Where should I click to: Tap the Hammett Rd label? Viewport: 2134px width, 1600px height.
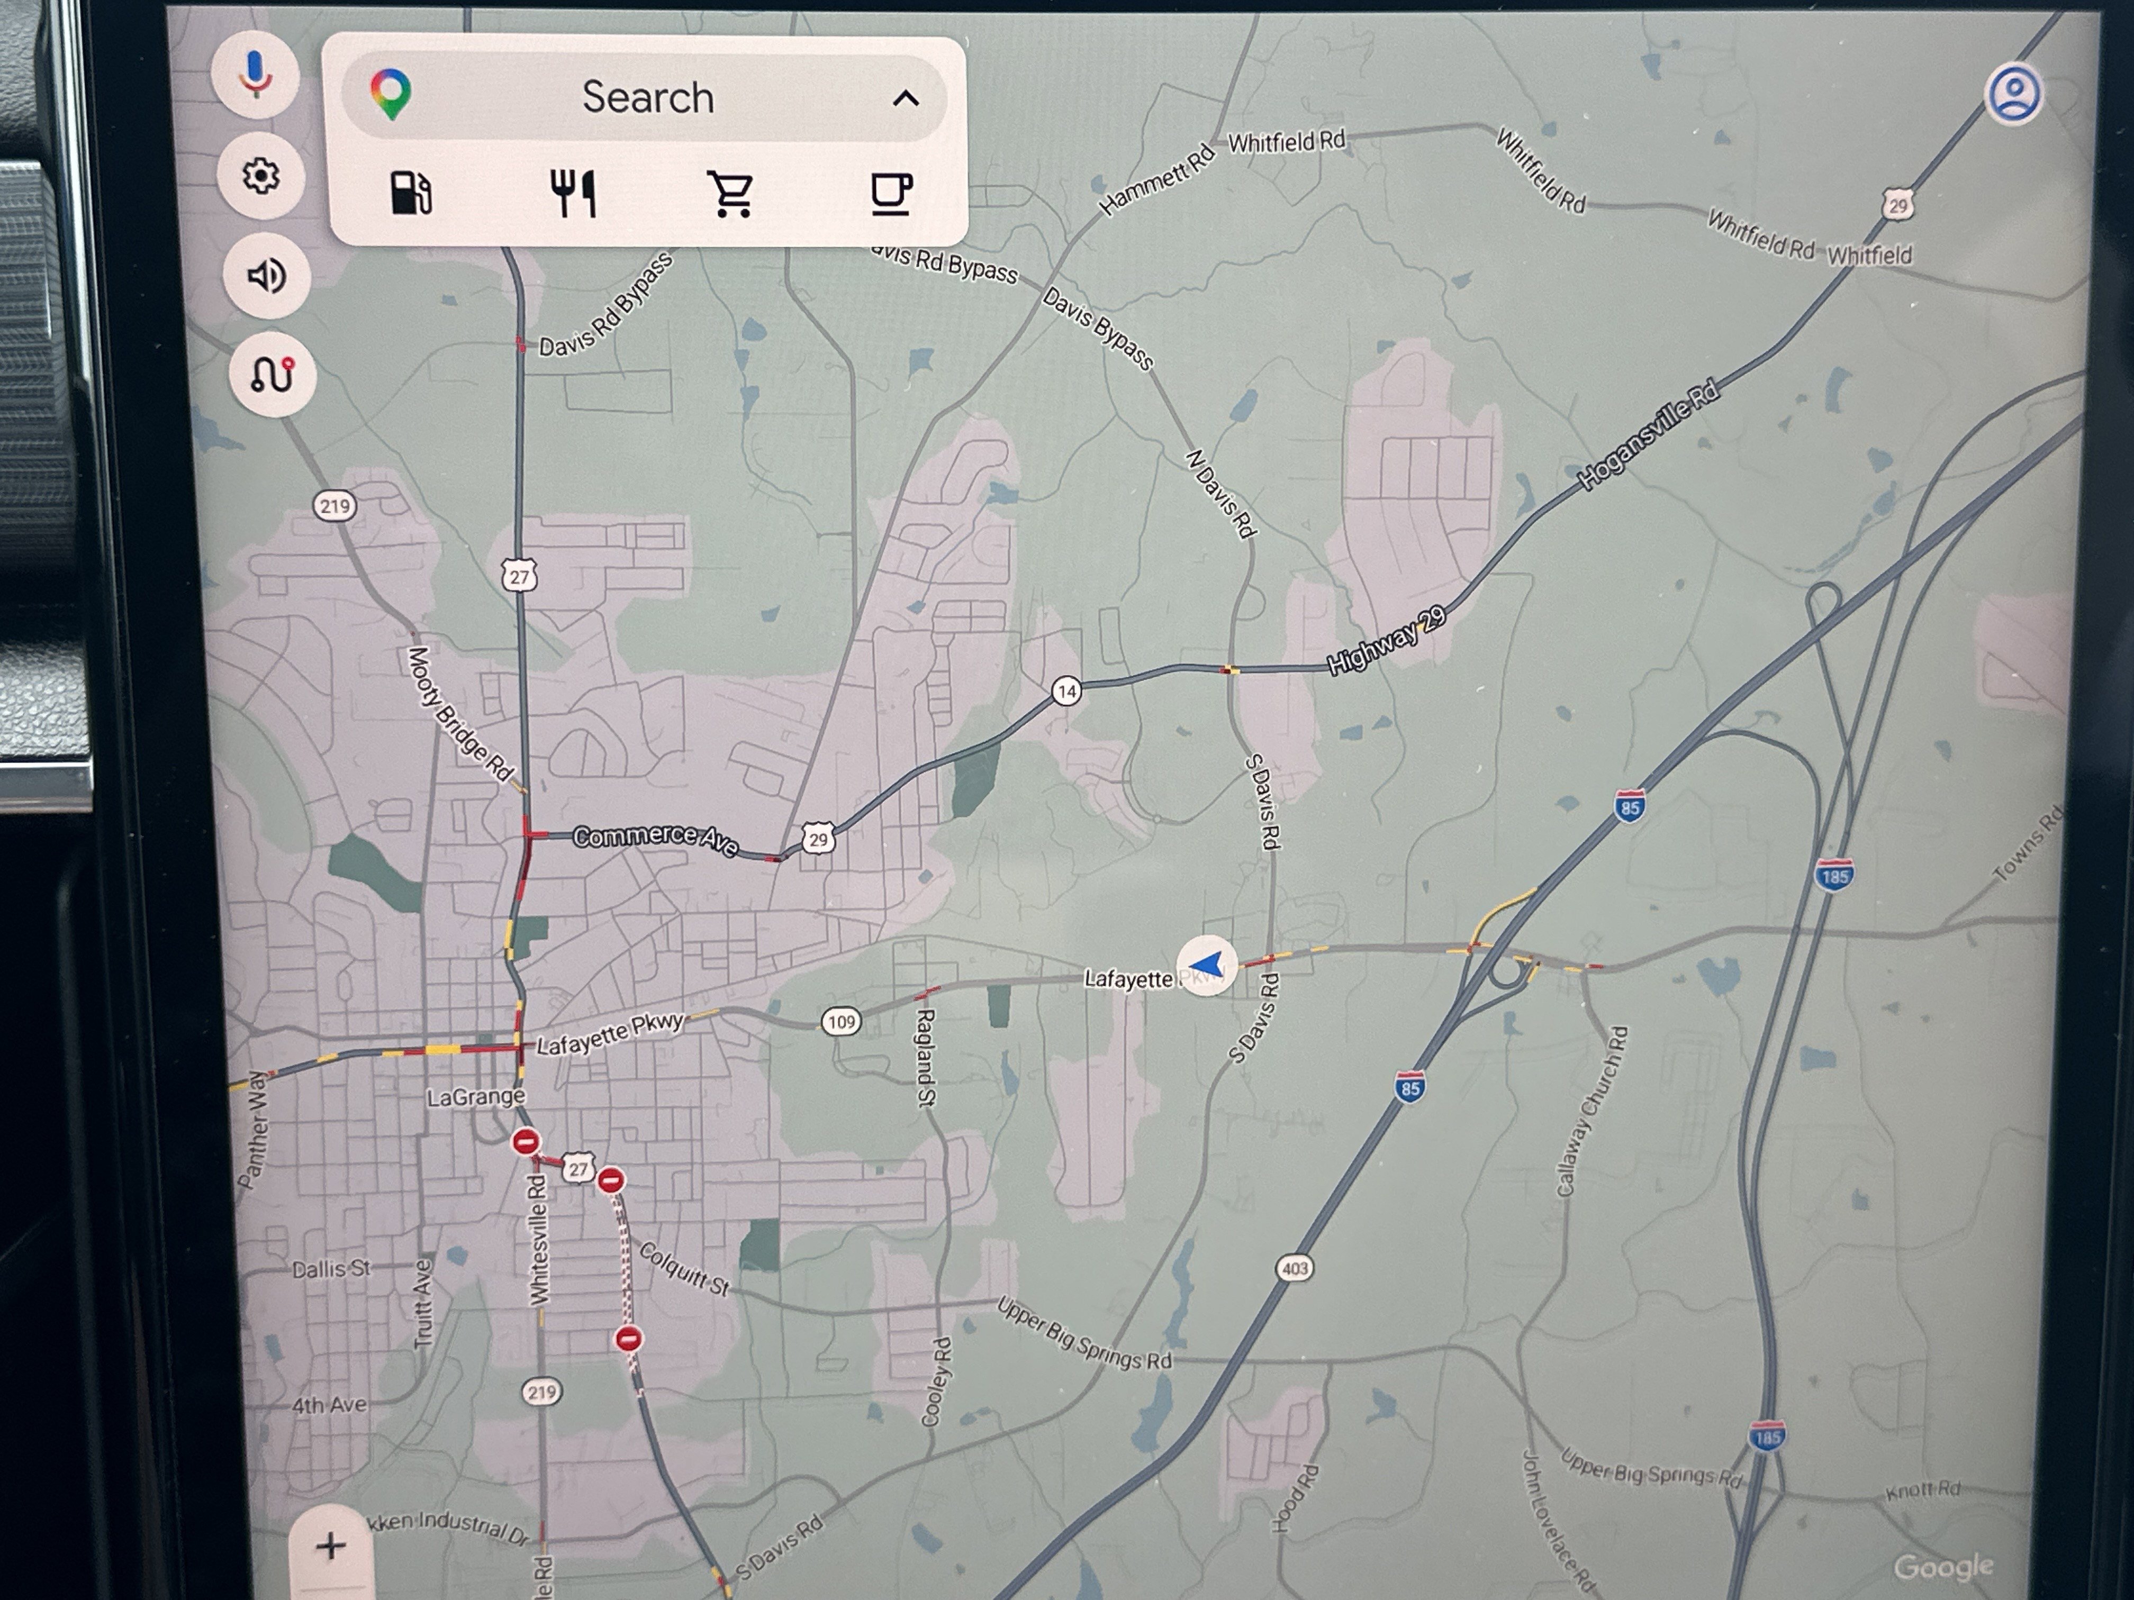pyautogui.click(x=1156, y=180)
